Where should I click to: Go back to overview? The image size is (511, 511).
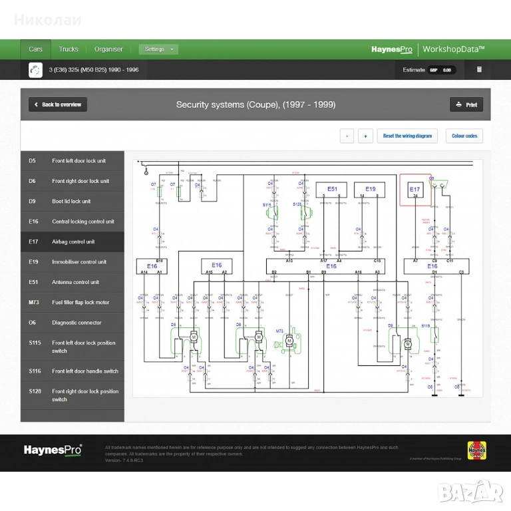coord(57,104)
